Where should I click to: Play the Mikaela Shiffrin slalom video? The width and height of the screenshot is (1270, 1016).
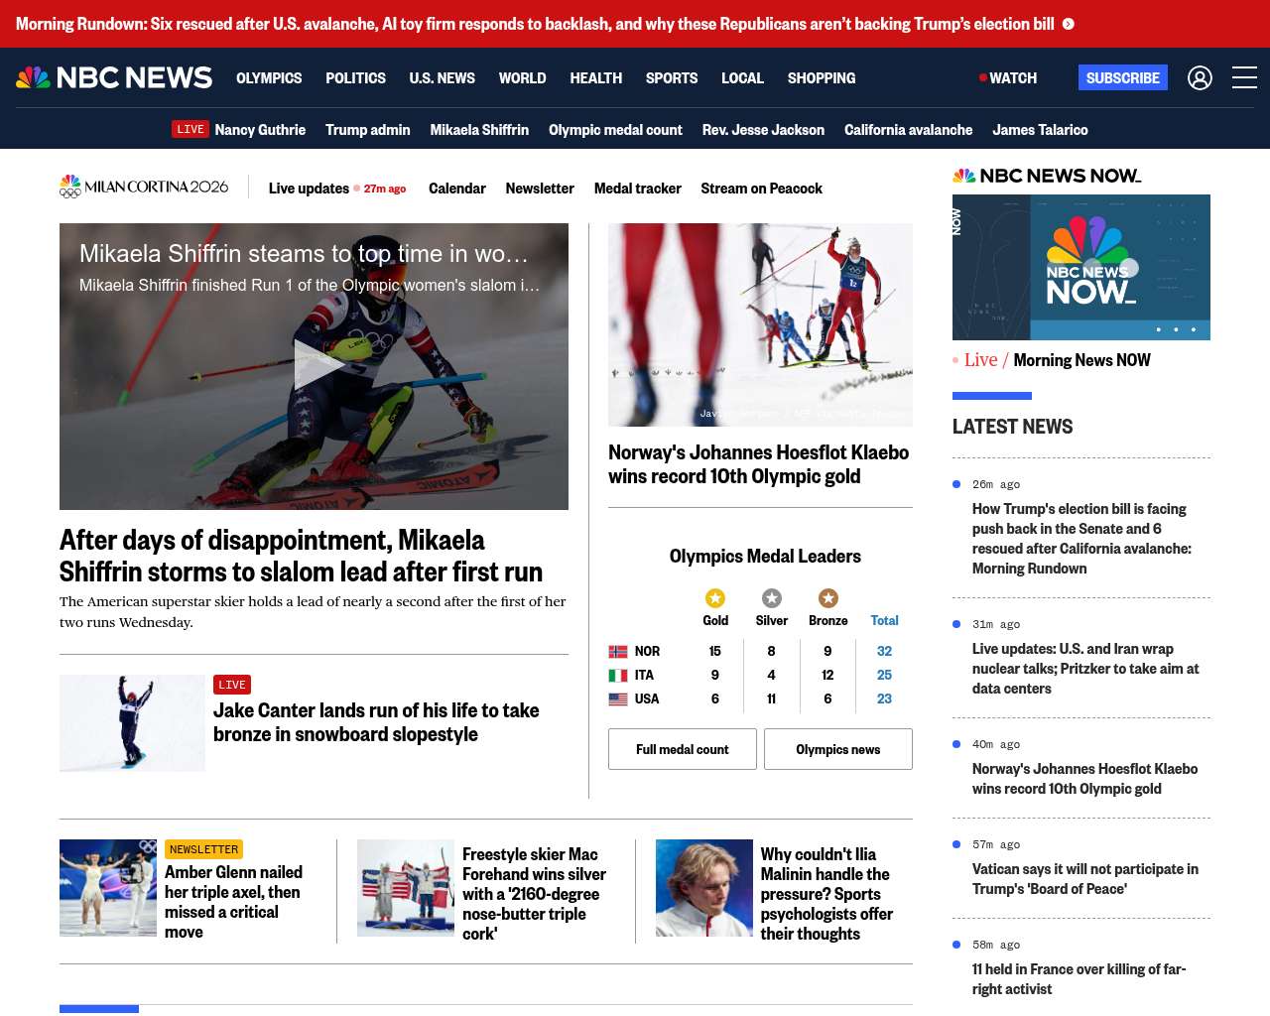(317, 365)
